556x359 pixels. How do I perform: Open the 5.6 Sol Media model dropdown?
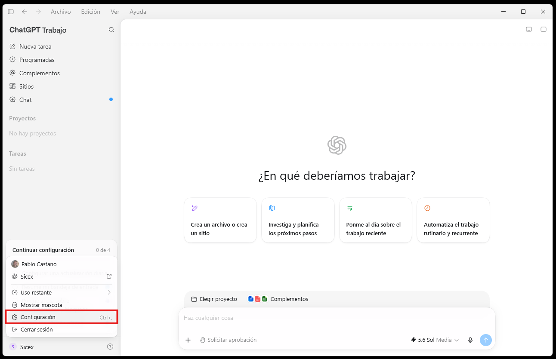coord(435,340)
